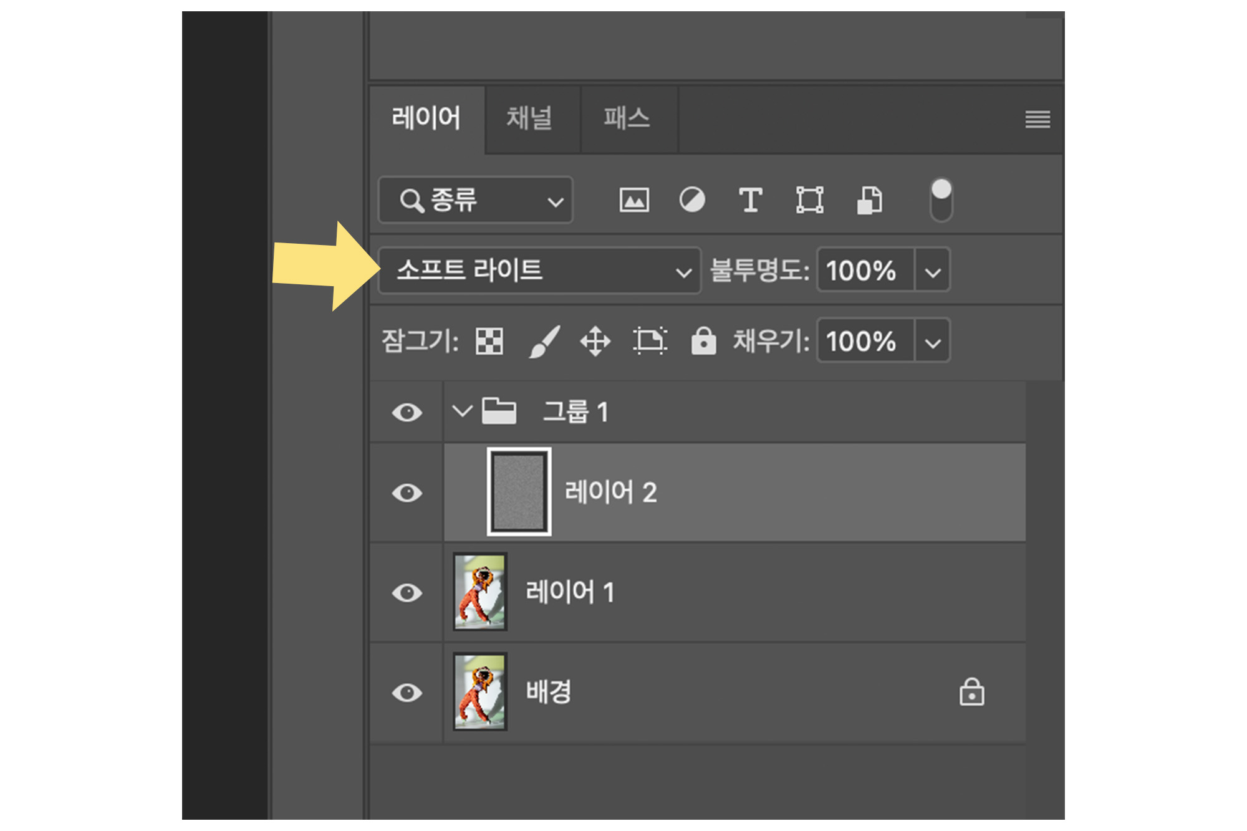Image resolution: width=1247 pixels, height=831 pixels.
Task: Lock transparent pixels checkerboard icon
Action: (x=489, y=342)
